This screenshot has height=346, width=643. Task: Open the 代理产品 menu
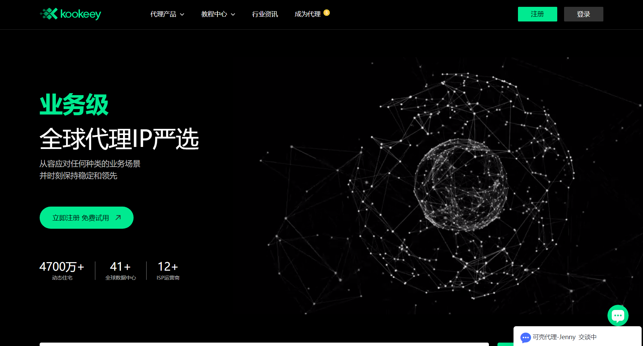(163, 14)
